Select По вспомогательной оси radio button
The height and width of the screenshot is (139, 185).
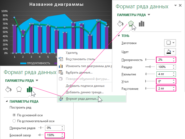(x=14, y=121)
